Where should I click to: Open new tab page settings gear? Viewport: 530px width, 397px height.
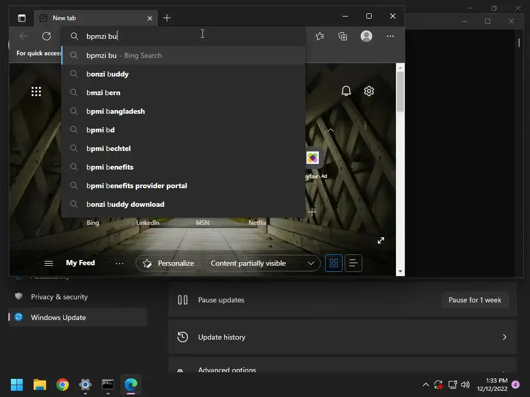(369, 91)
